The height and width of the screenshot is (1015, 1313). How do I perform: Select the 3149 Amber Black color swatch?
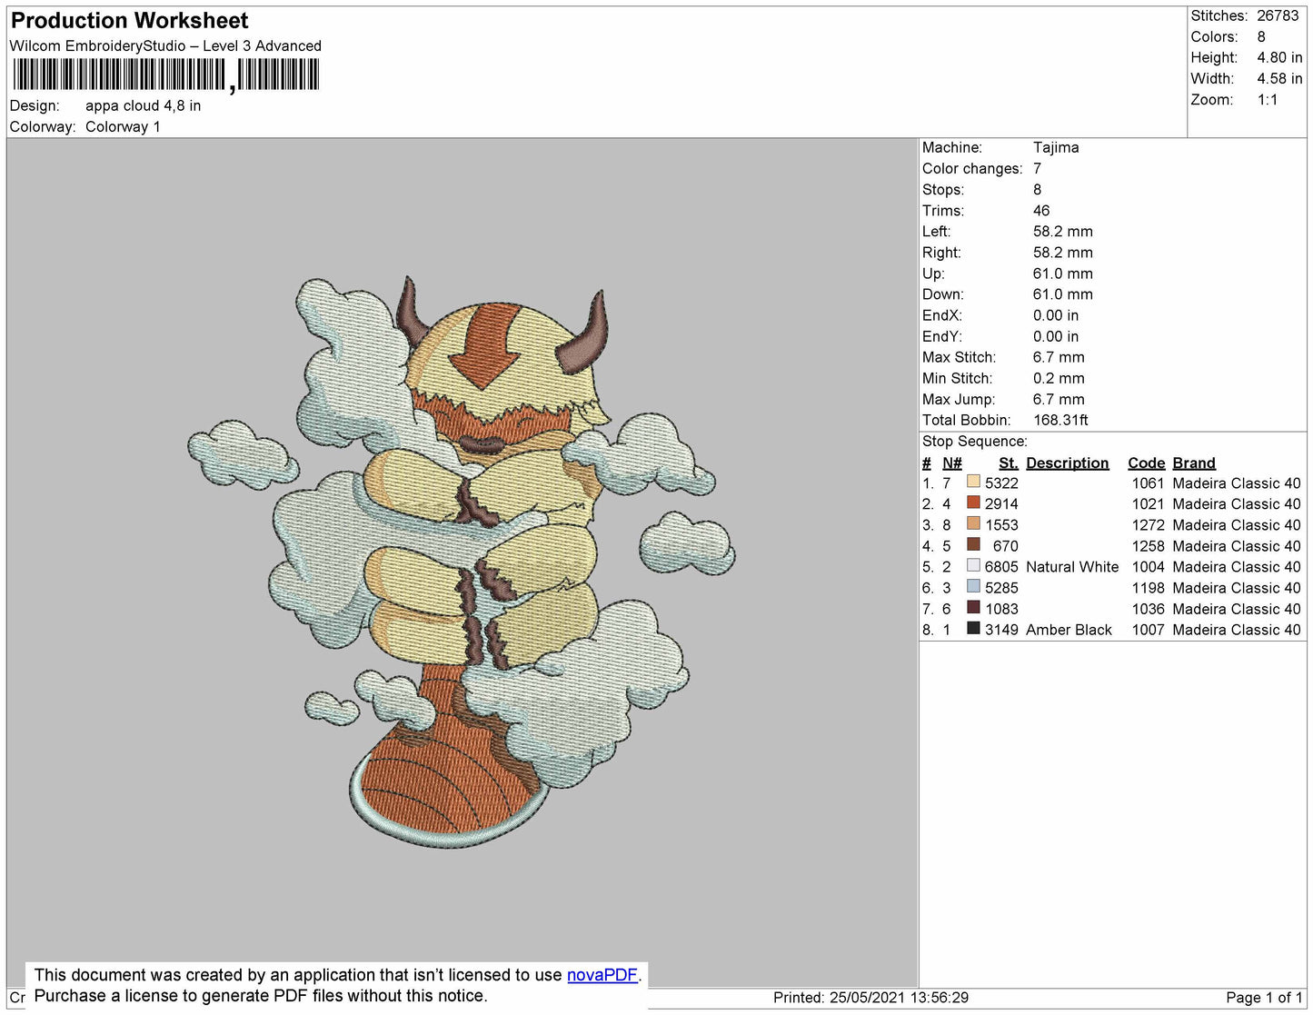point(973,628)
